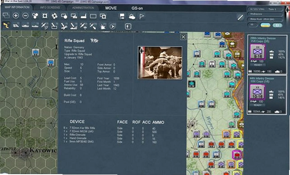Select the 44th Infantry Division unit card
The image size is (290, 175).
[x=267, y=95]
